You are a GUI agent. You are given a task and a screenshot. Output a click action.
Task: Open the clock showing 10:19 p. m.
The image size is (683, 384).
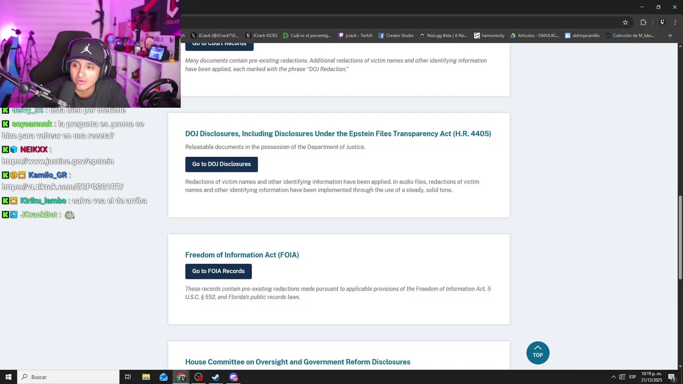pyautogui.click(x=651, y=377)
